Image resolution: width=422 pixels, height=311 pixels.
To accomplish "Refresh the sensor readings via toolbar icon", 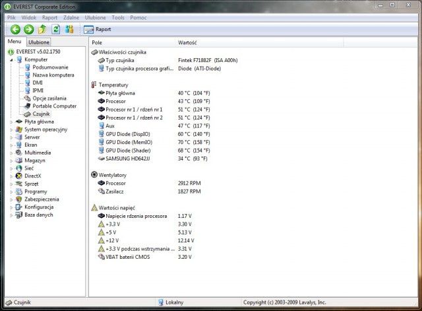I will click(x=55, y=29).
